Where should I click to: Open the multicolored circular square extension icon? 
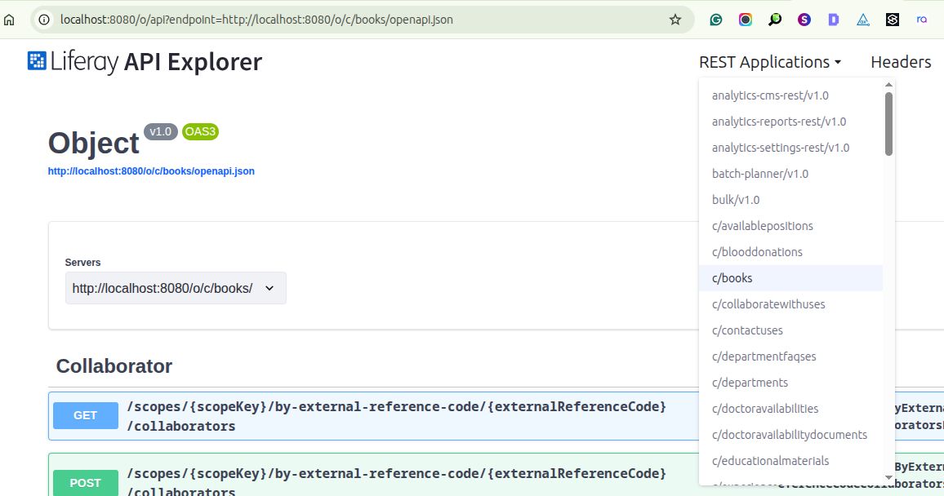pos(746,20)
